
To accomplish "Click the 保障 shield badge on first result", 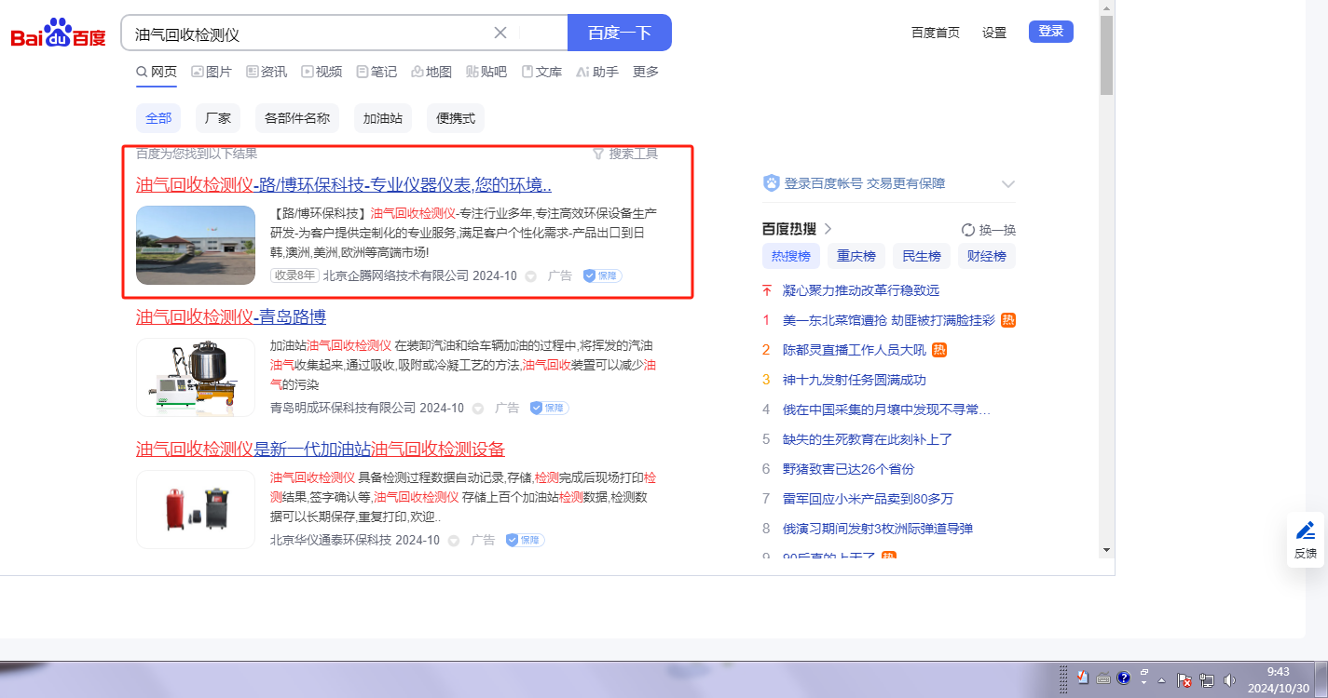I will 602,275.
